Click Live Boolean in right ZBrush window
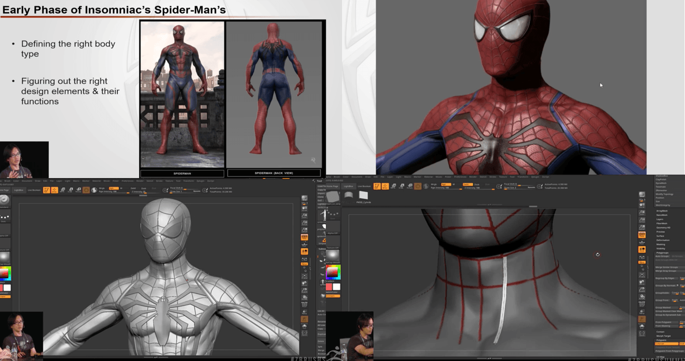The width and height of the screenshot is (685, 361). pos(364,186)
